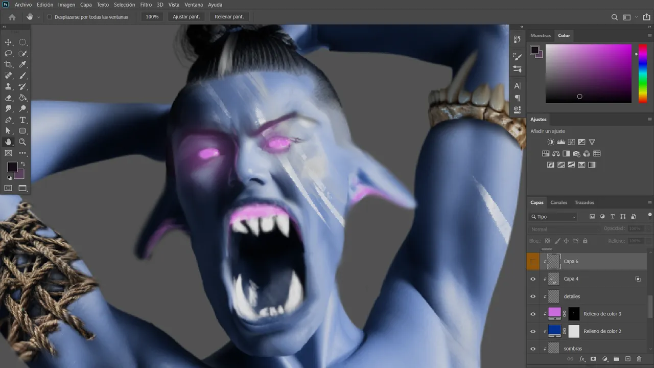Screen dimensions: 654x368
Task: Hide the detalles layer
Action: pyautogui.click(x=533, y=296)
